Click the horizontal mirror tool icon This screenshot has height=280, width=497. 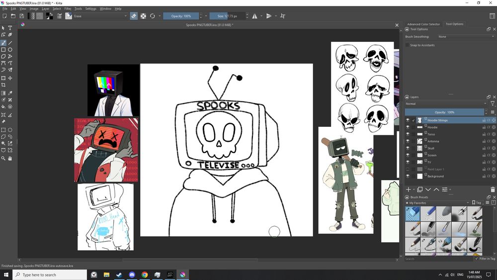click(254, 16)
